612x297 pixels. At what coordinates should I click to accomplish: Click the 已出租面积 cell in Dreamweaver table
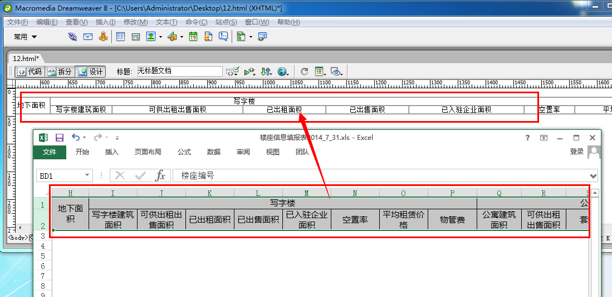pos(284,110)
